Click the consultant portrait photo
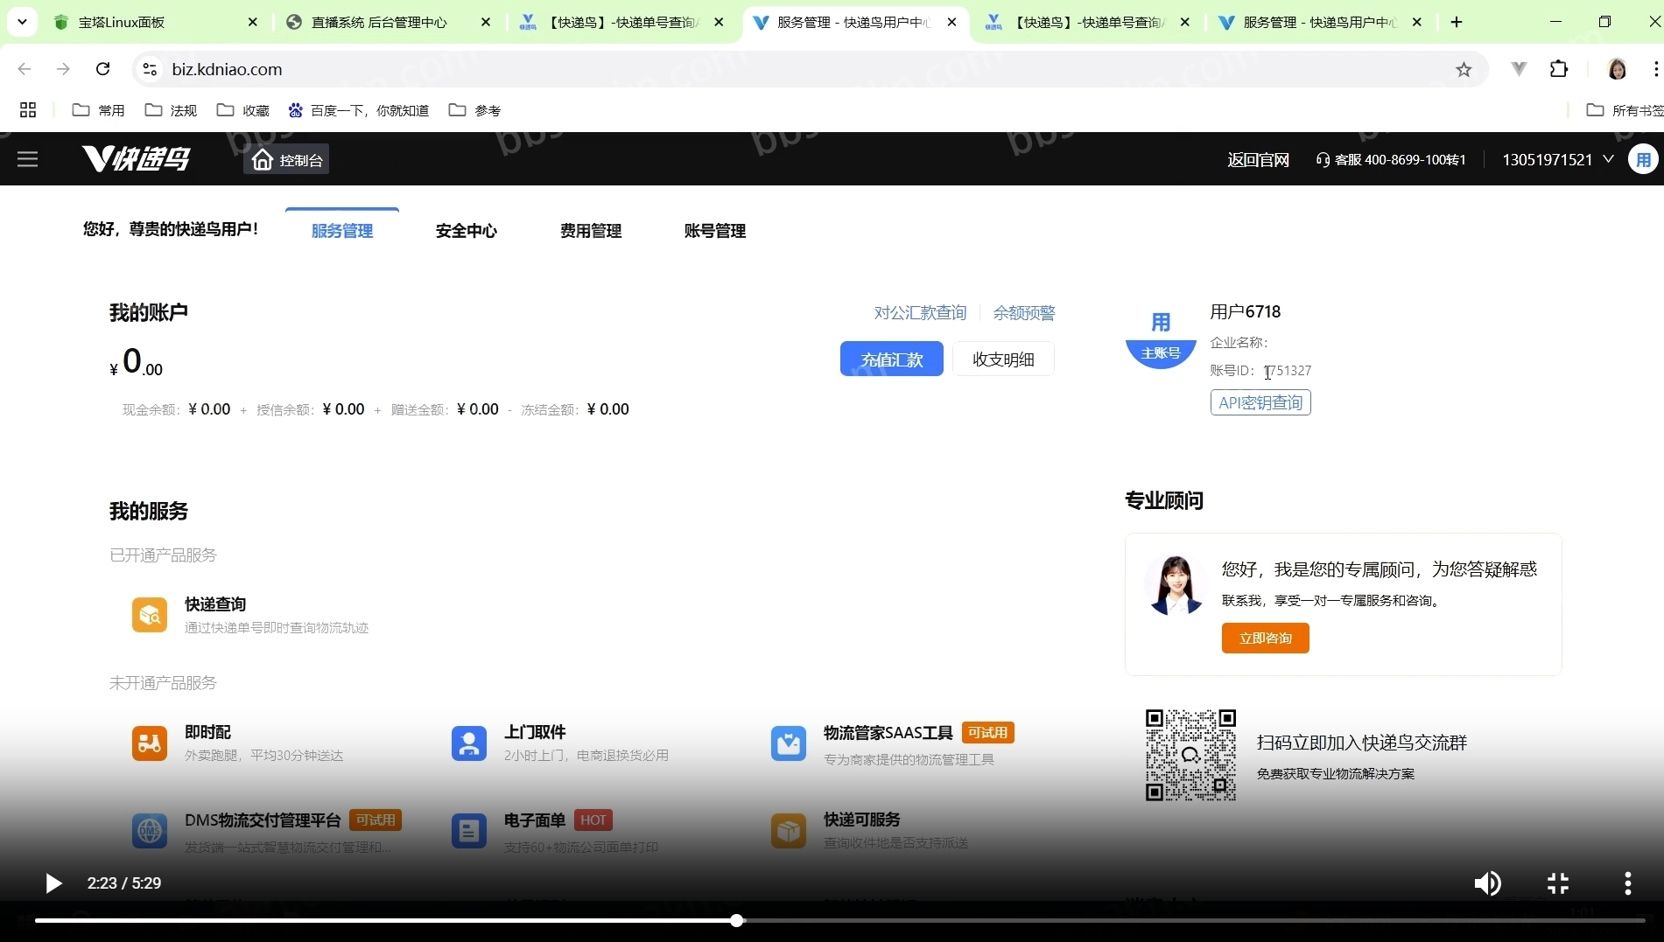 (x=1175, y=585)
